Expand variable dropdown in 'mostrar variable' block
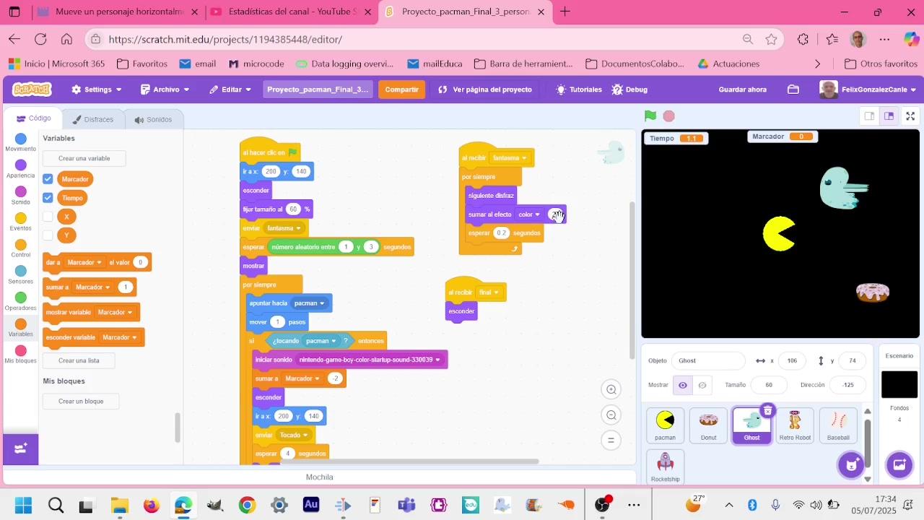This screenshot has width=924, height=520. [x=130, y=313]
